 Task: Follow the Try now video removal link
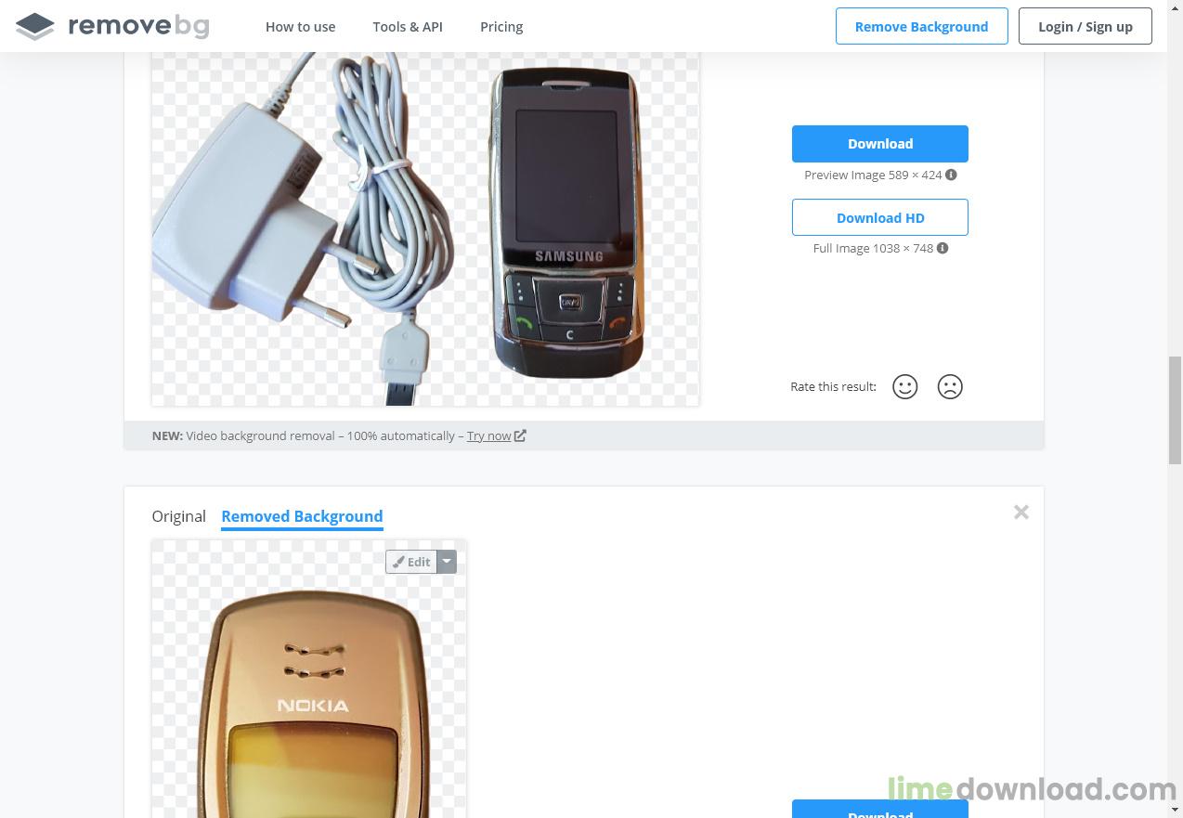click(x=489, y=435)
